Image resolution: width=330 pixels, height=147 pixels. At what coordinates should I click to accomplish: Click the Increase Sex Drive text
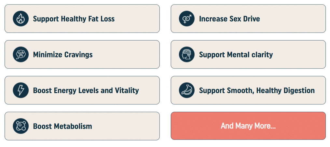[229, 19]
